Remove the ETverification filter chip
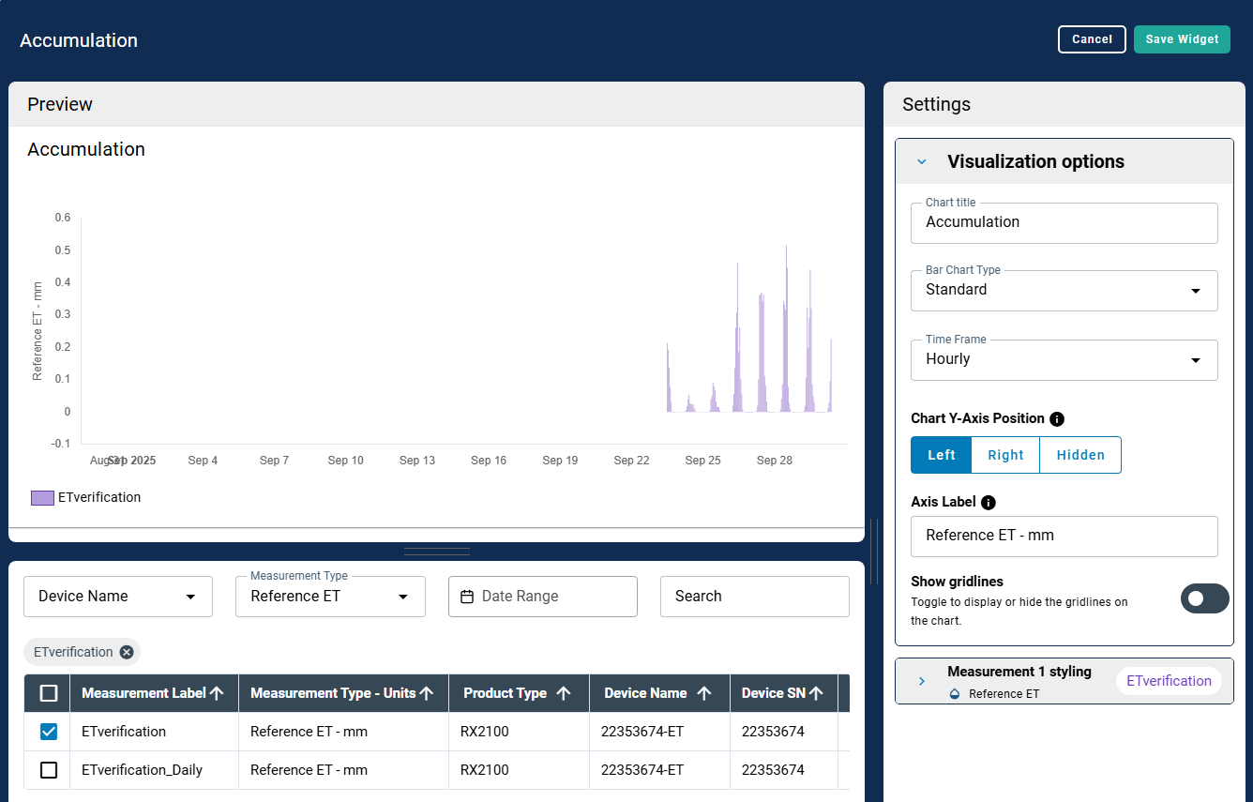Screen dimensions: 1253x802 (x=127, y=652)
